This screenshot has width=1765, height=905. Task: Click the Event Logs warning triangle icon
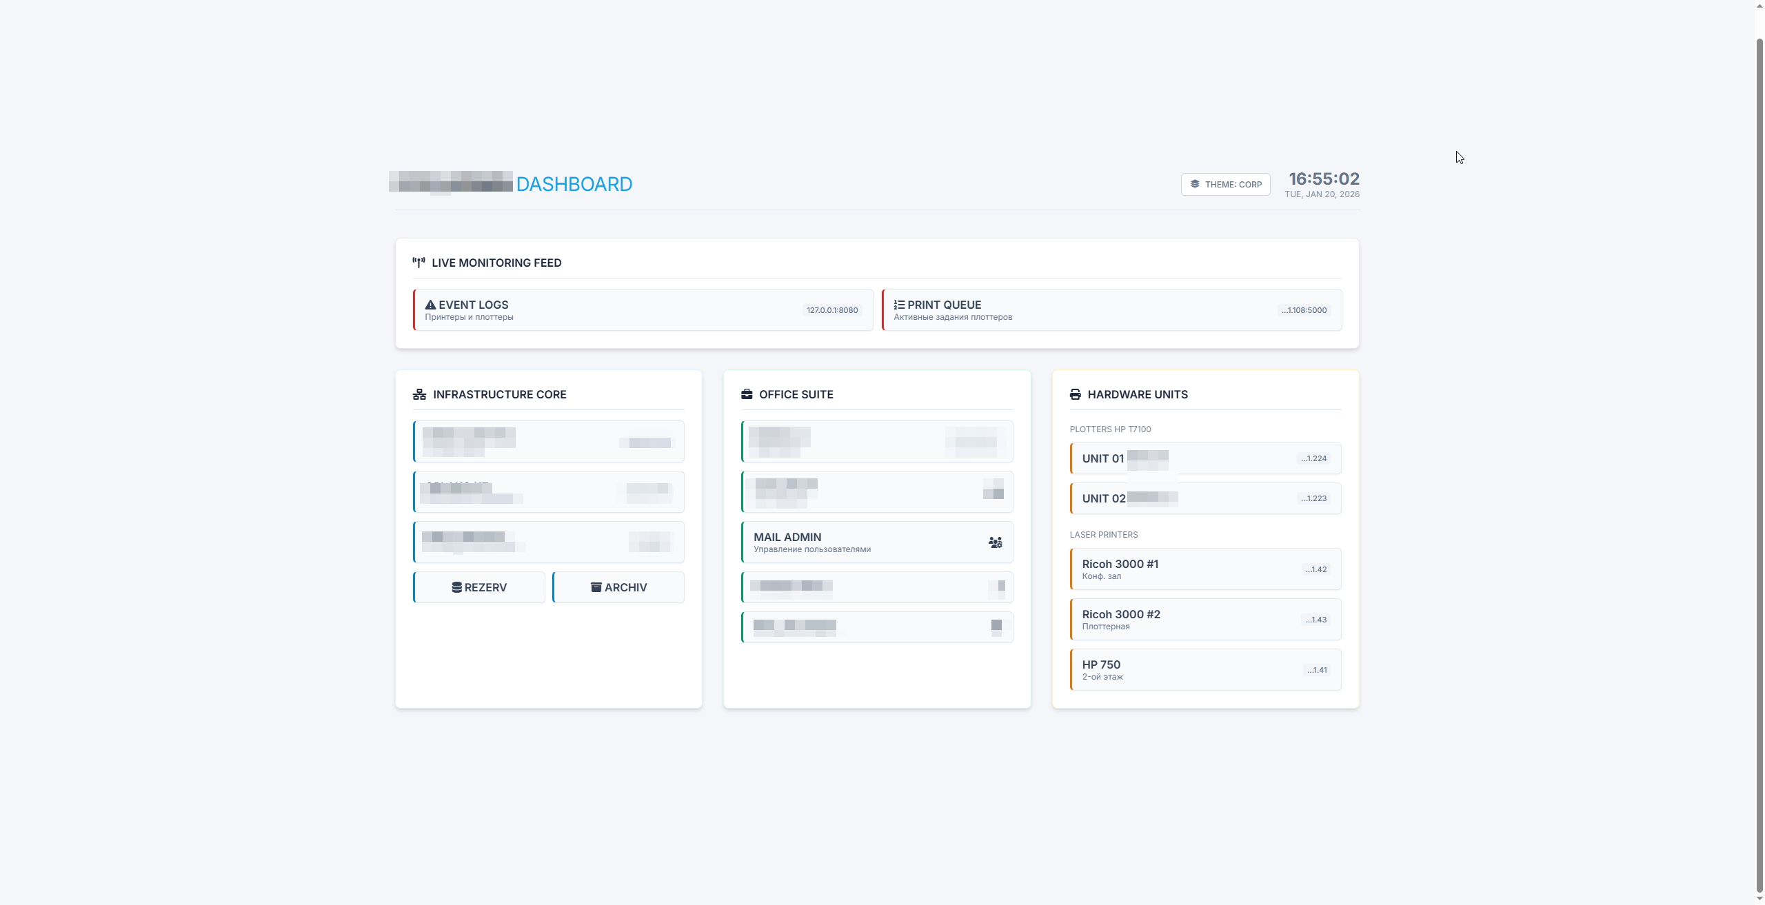[x=430, y=305]
